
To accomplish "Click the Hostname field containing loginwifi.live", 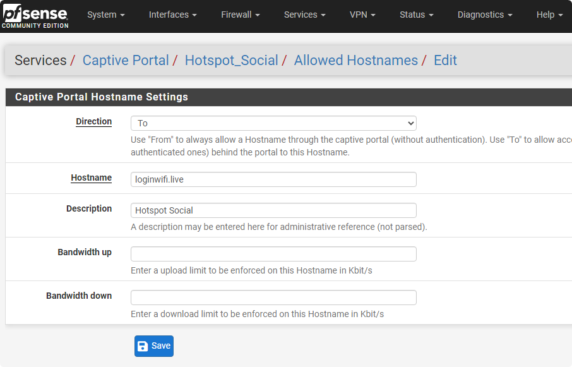I will pos(273,179).
